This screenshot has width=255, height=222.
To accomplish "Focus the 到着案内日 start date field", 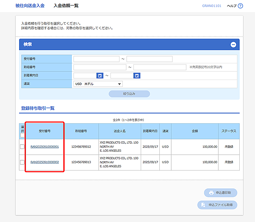I will point(85,76).
